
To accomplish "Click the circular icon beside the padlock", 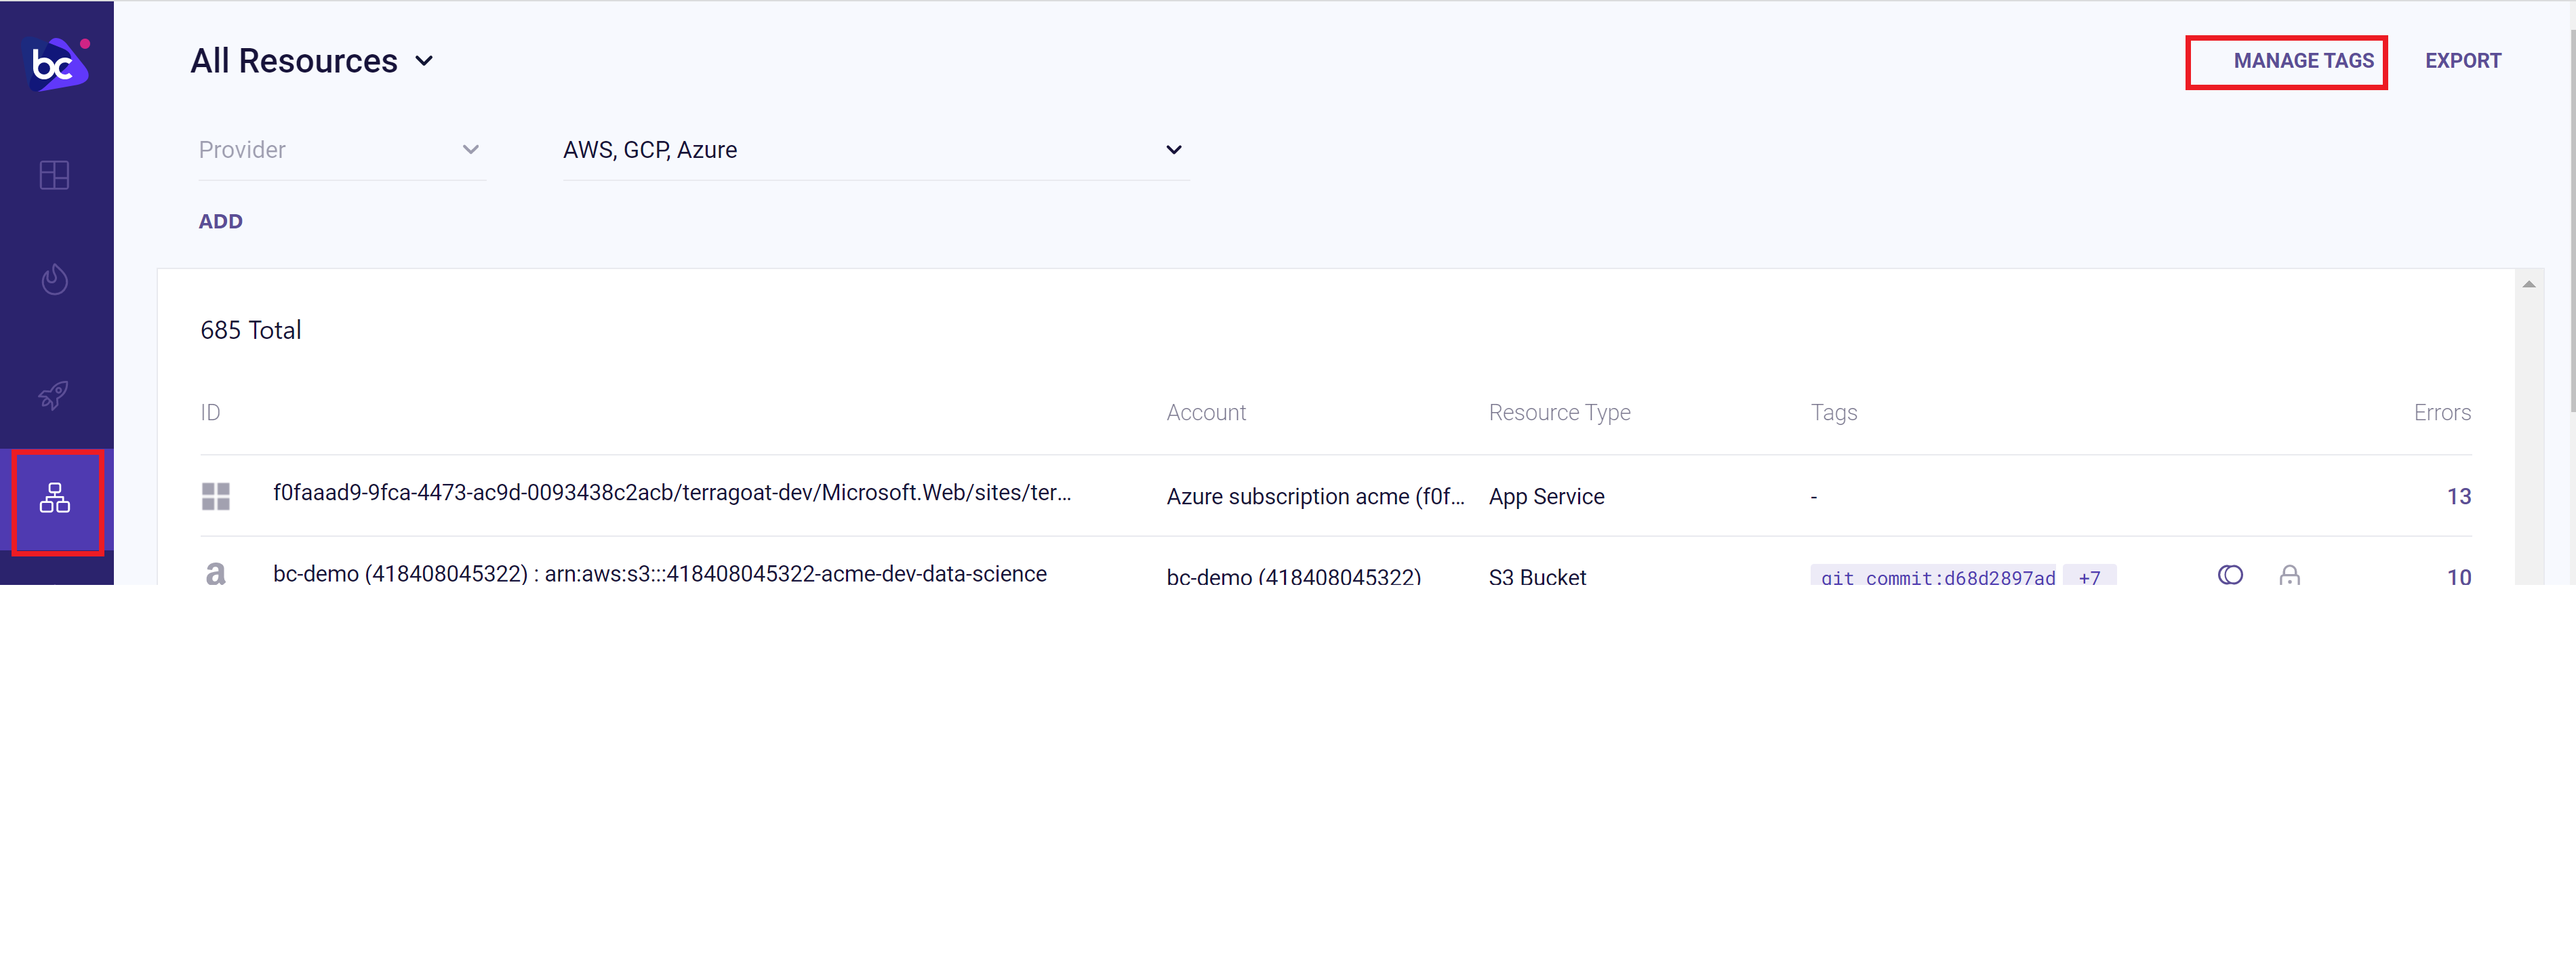I will point(2230,575).
